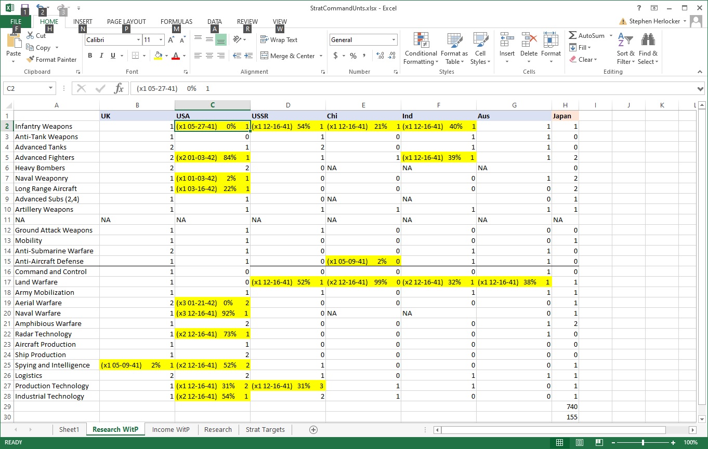Open the Income WitP sheet tab
Viewport: 708px width, 449px height.
click(x=171, y=430)
